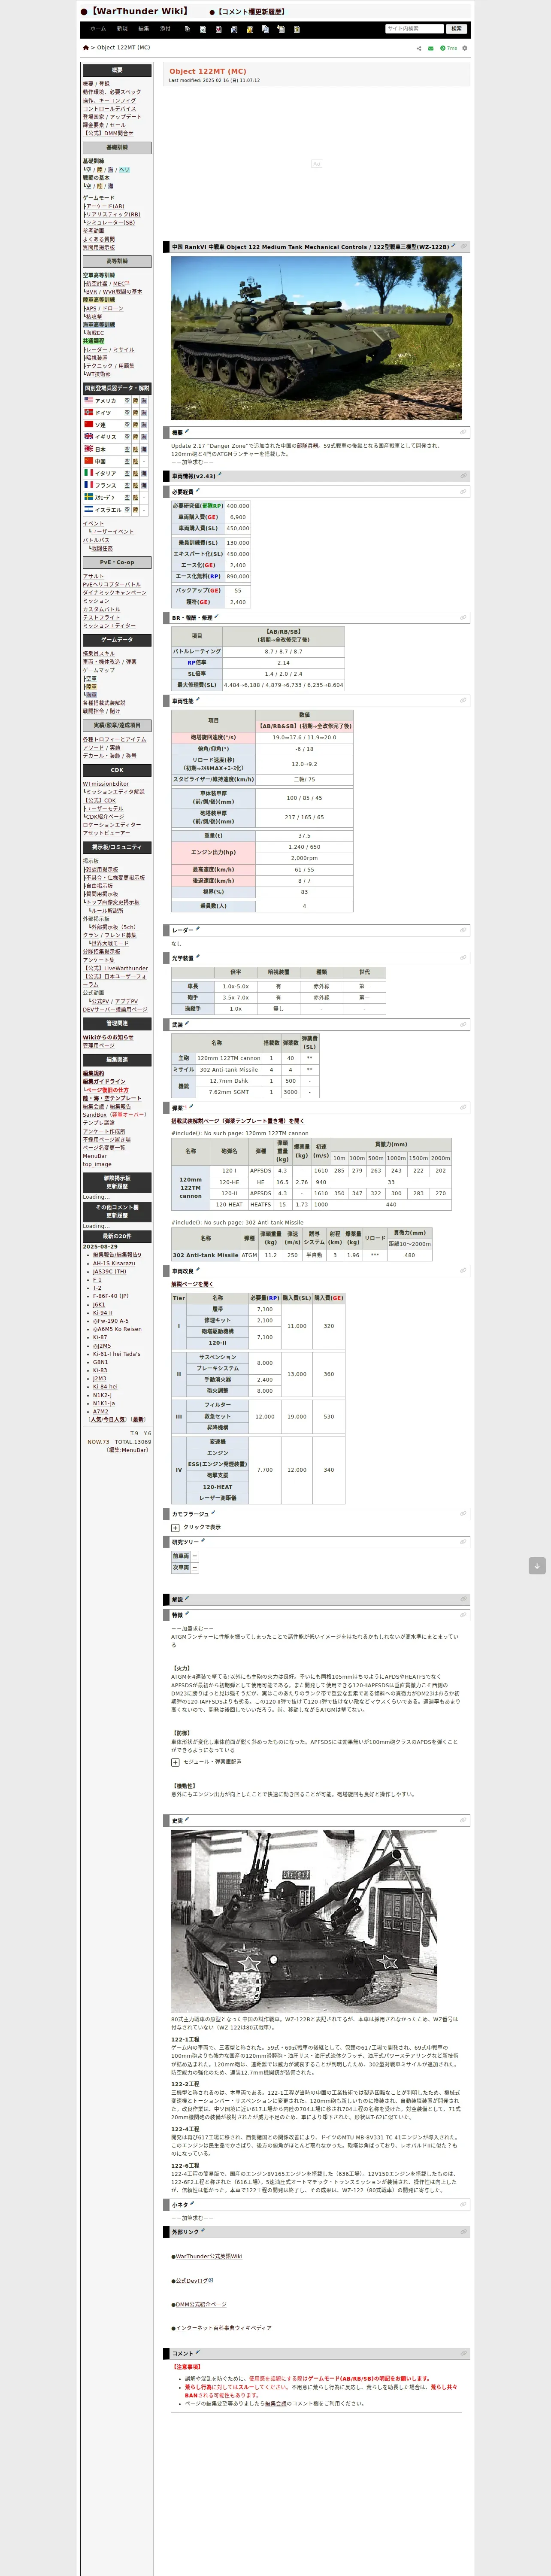551x2576 pixels.
Task: Open the AH-1S Kisarazu recent update link
Action: pos(114,1263)
